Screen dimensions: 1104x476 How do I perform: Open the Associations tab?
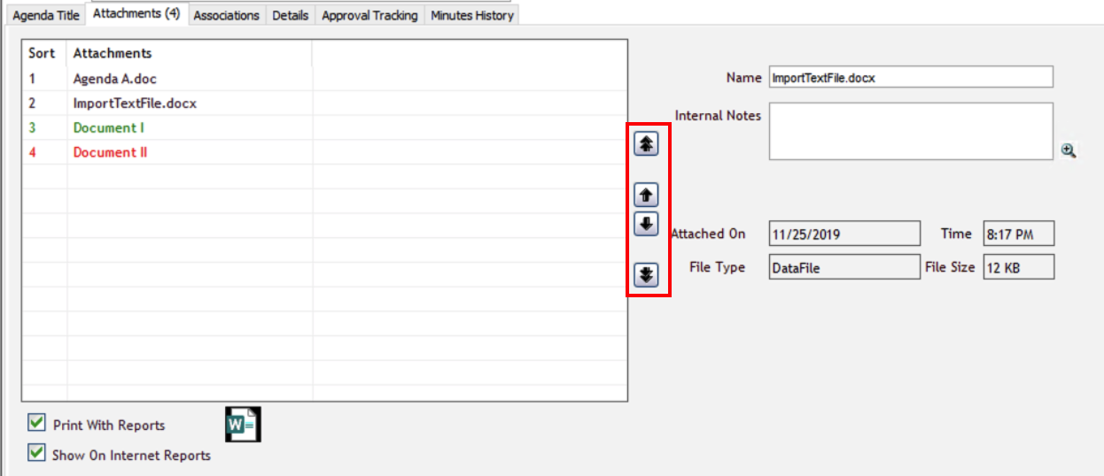(227, 15)
